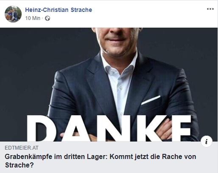Click the gray link preview footer area
The width and height of the screenshot is (218, 173).
coord(109,157)
